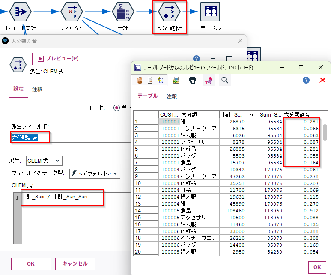
Task: Select the 合計 aggregate node
Action: 123,12
